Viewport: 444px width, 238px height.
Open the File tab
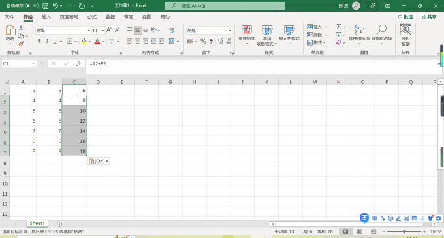coord(9,17)
